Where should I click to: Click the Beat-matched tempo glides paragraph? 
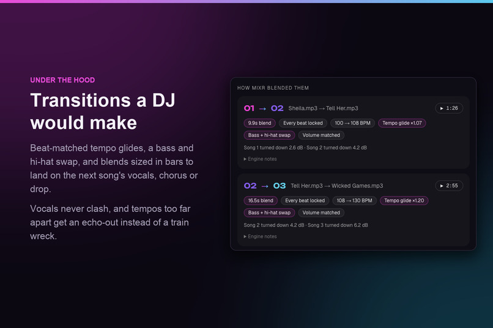click(114, 168)
